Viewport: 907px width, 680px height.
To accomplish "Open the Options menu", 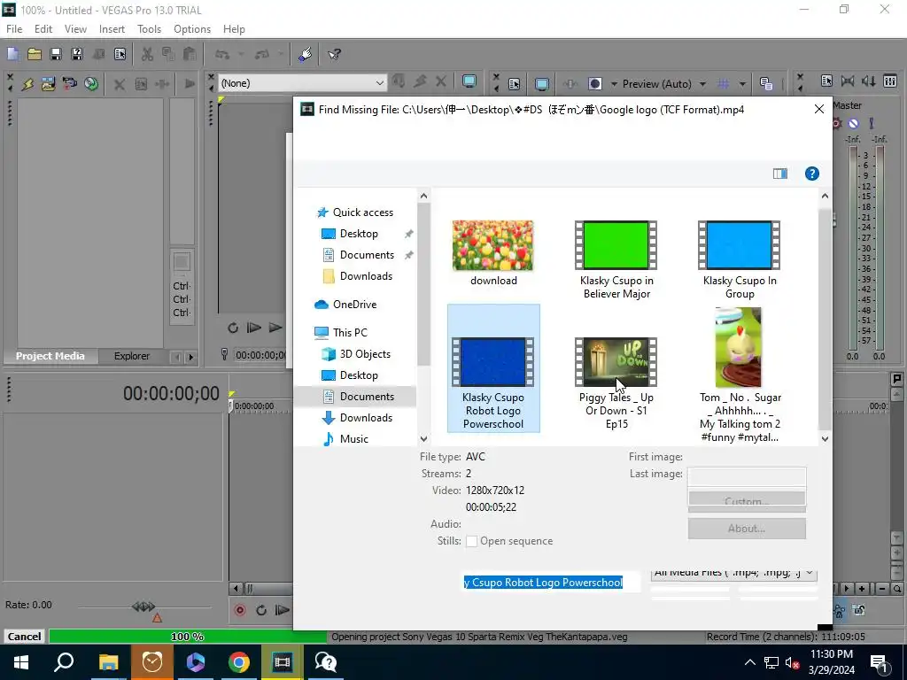I will coord(192,29).
